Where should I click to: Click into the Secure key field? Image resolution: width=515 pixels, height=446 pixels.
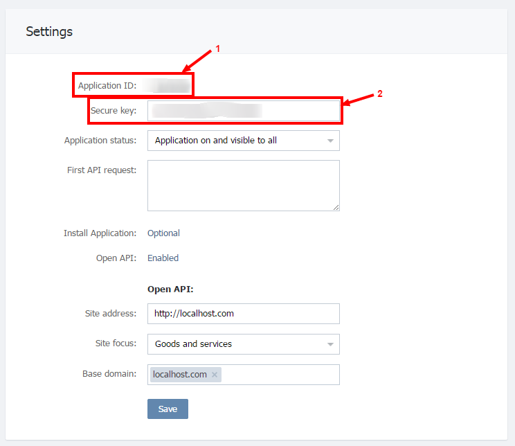[x=244, y=111]
